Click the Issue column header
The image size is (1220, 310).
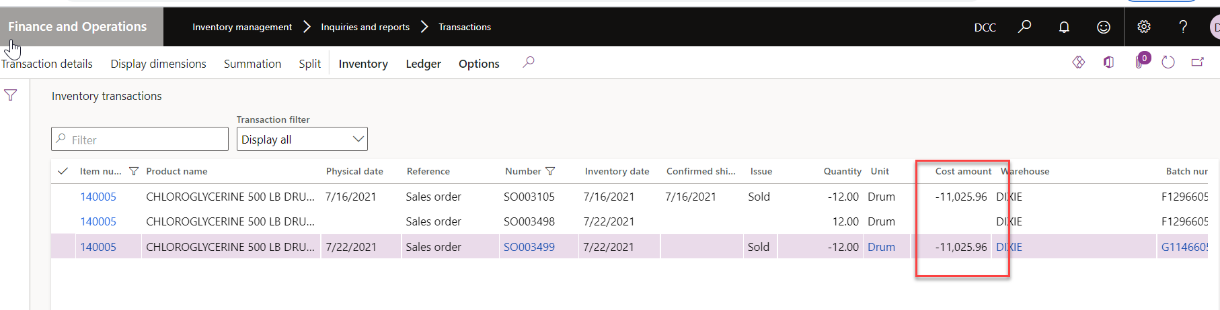761,171
